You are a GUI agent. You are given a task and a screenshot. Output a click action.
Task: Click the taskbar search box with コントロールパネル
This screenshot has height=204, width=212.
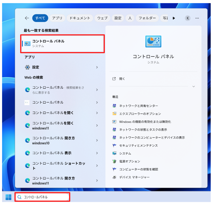(x=42, y=197)
